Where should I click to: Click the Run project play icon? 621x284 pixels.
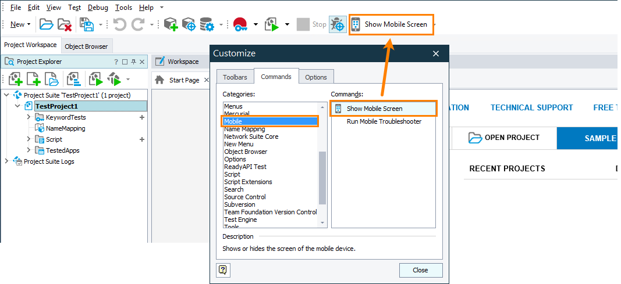pyautogui.click(x=272, y=24)
